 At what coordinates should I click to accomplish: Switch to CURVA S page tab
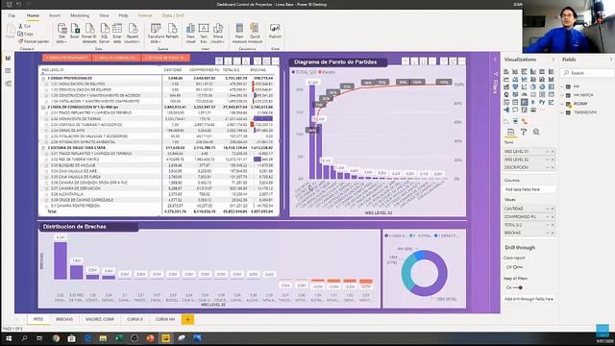(135, 320)
